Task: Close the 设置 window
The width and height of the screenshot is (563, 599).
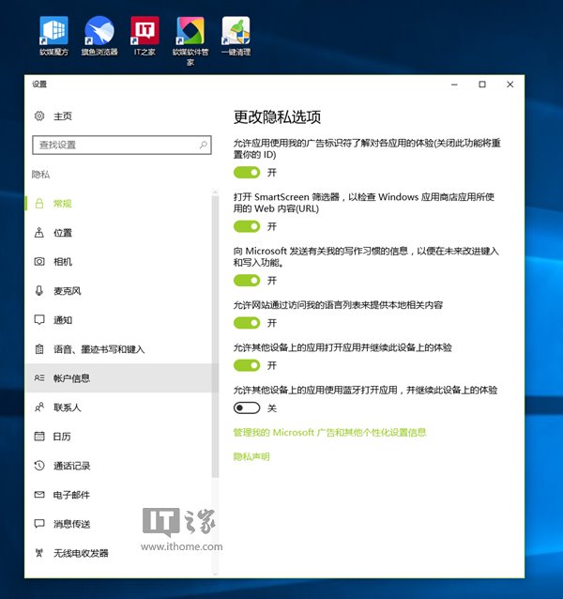Action: [x=510, y=84]
